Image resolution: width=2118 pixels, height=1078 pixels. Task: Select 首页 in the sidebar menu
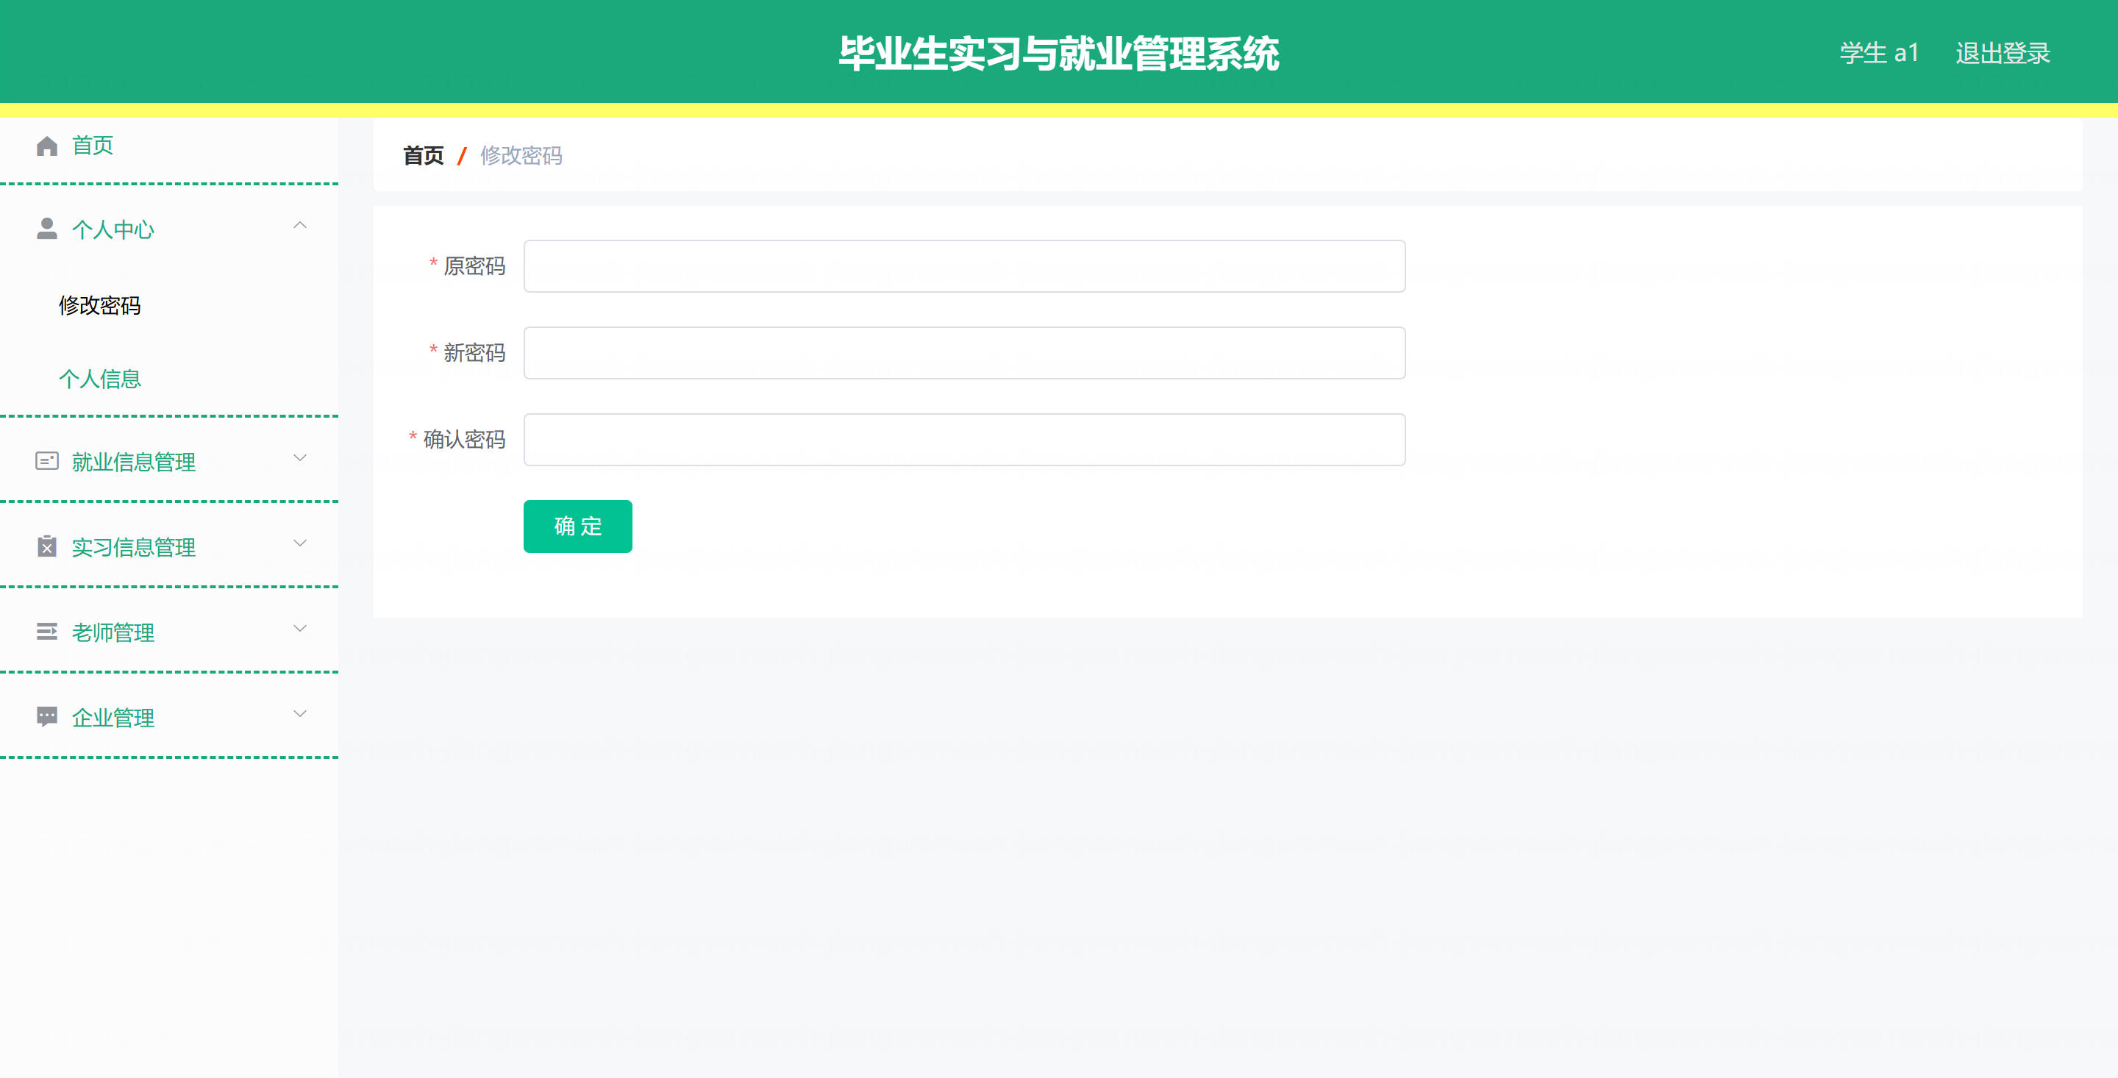[x=92, y=146]
